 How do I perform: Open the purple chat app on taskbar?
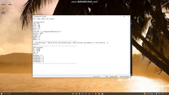pos(79,94)
